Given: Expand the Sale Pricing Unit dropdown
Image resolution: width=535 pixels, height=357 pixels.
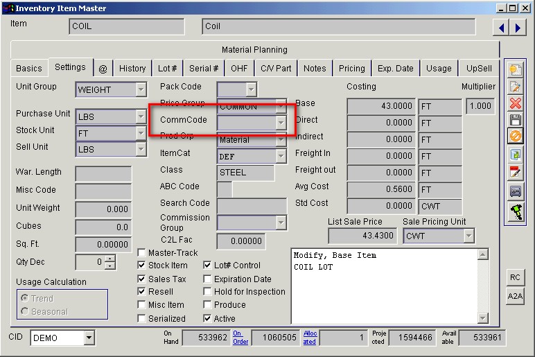Looking at the screenshot, I should click(x=468, y=236).
